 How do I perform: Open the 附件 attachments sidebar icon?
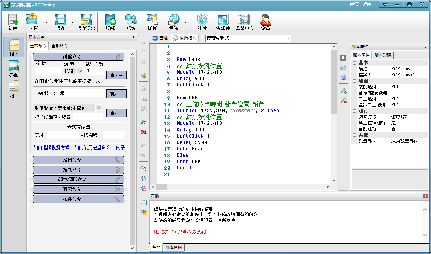(x=14, y=89)
